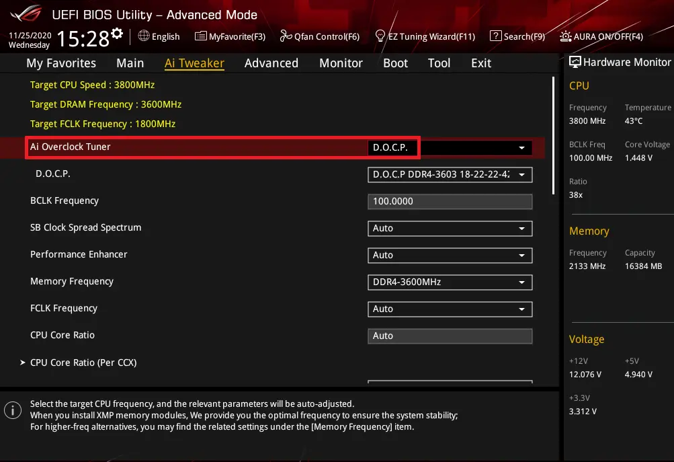Viewport: 674px width, 462px height.
Task: Click the Voltage heading in Hardware Monitor
Action: [x=587, y=340]
